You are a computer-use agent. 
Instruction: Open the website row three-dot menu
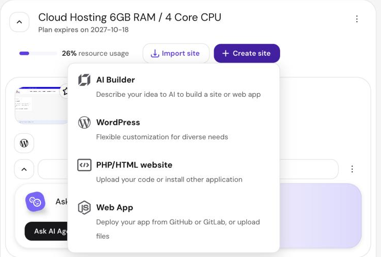(352, 169)
